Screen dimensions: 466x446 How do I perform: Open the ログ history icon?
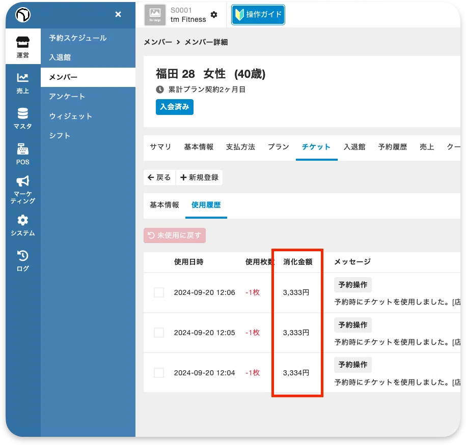(23, 261)
